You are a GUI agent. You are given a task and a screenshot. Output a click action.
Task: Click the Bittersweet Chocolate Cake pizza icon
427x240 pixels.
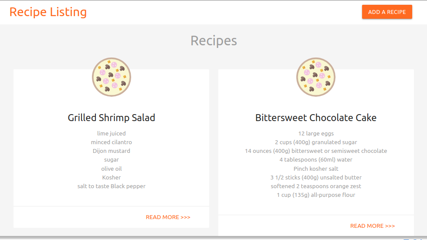[x=316, y=77]
